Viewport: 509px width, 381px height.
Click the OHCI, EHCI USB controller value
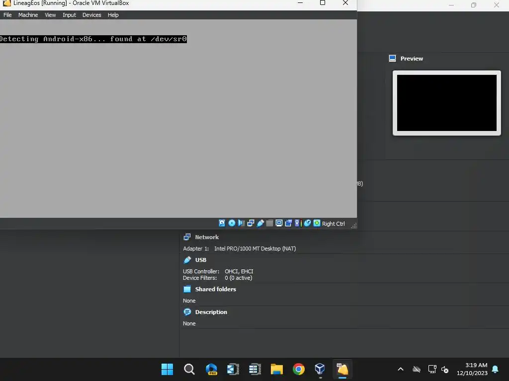pyautogui.click(x=239, y=271)
